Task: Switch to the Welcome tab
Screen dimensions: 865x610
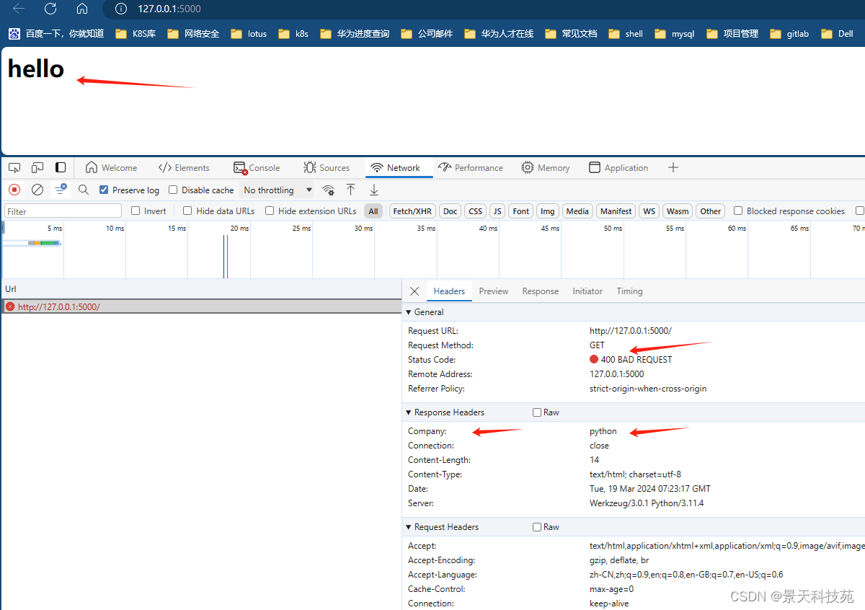Action: point(111,167)
